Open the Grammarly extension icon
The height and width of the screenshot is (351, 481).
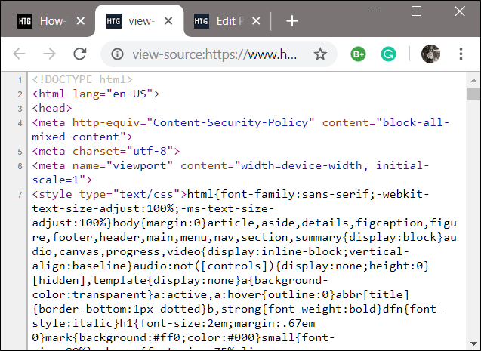click(388, 54)
